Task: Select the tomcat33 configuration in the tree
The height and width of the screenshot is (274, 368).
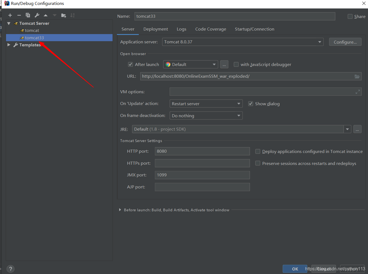Action: (x=59, y=38)
